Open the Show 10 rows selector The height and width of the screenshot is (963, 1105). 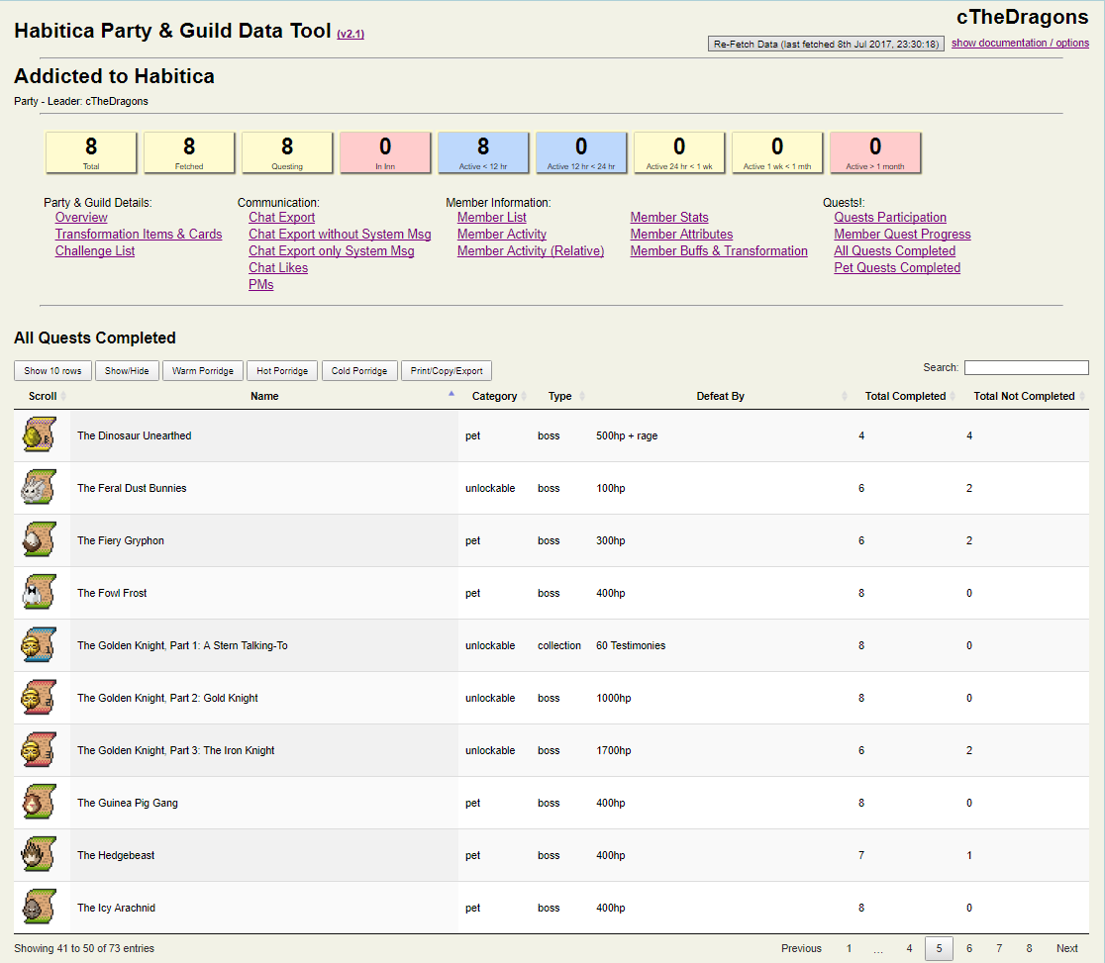tap(51, 370)
